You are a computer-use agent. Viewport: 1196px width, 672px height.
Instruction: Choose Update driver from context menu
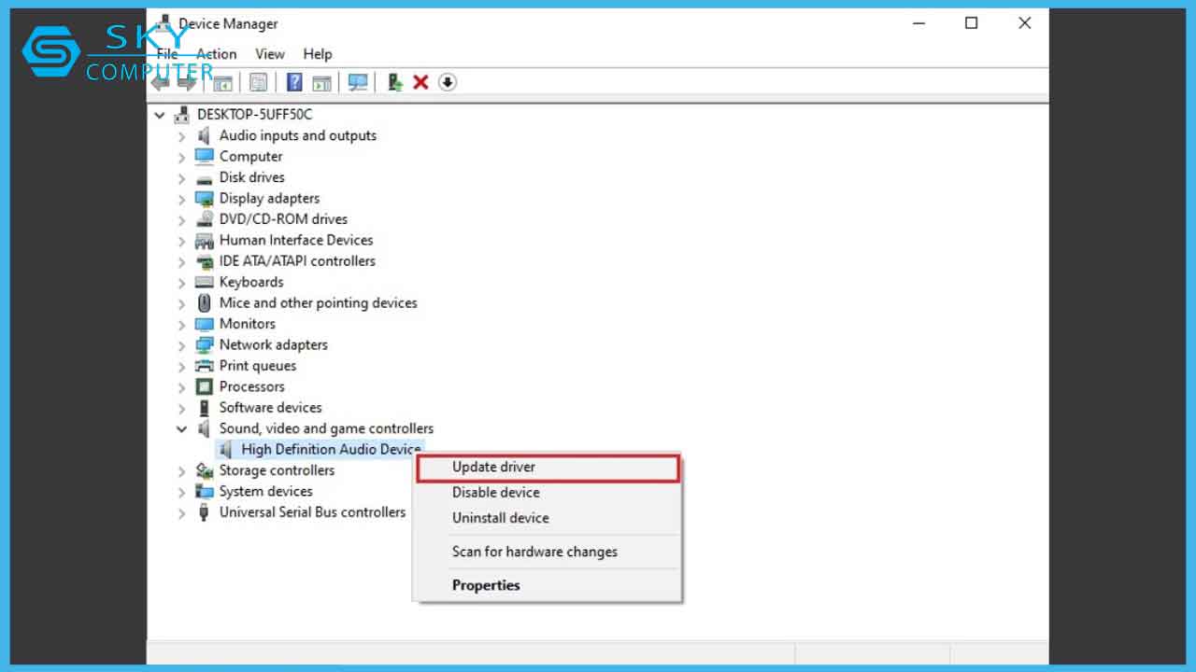tap(493, 467)
